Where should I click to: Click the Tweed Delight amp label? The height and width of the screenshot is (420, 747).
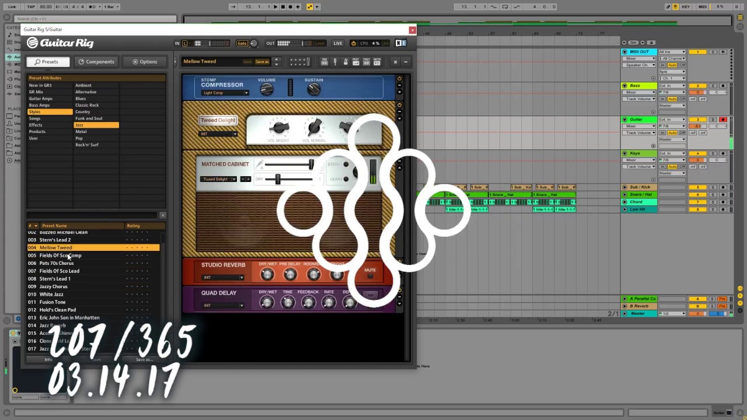pyautogui.click(x=218, y=120)
